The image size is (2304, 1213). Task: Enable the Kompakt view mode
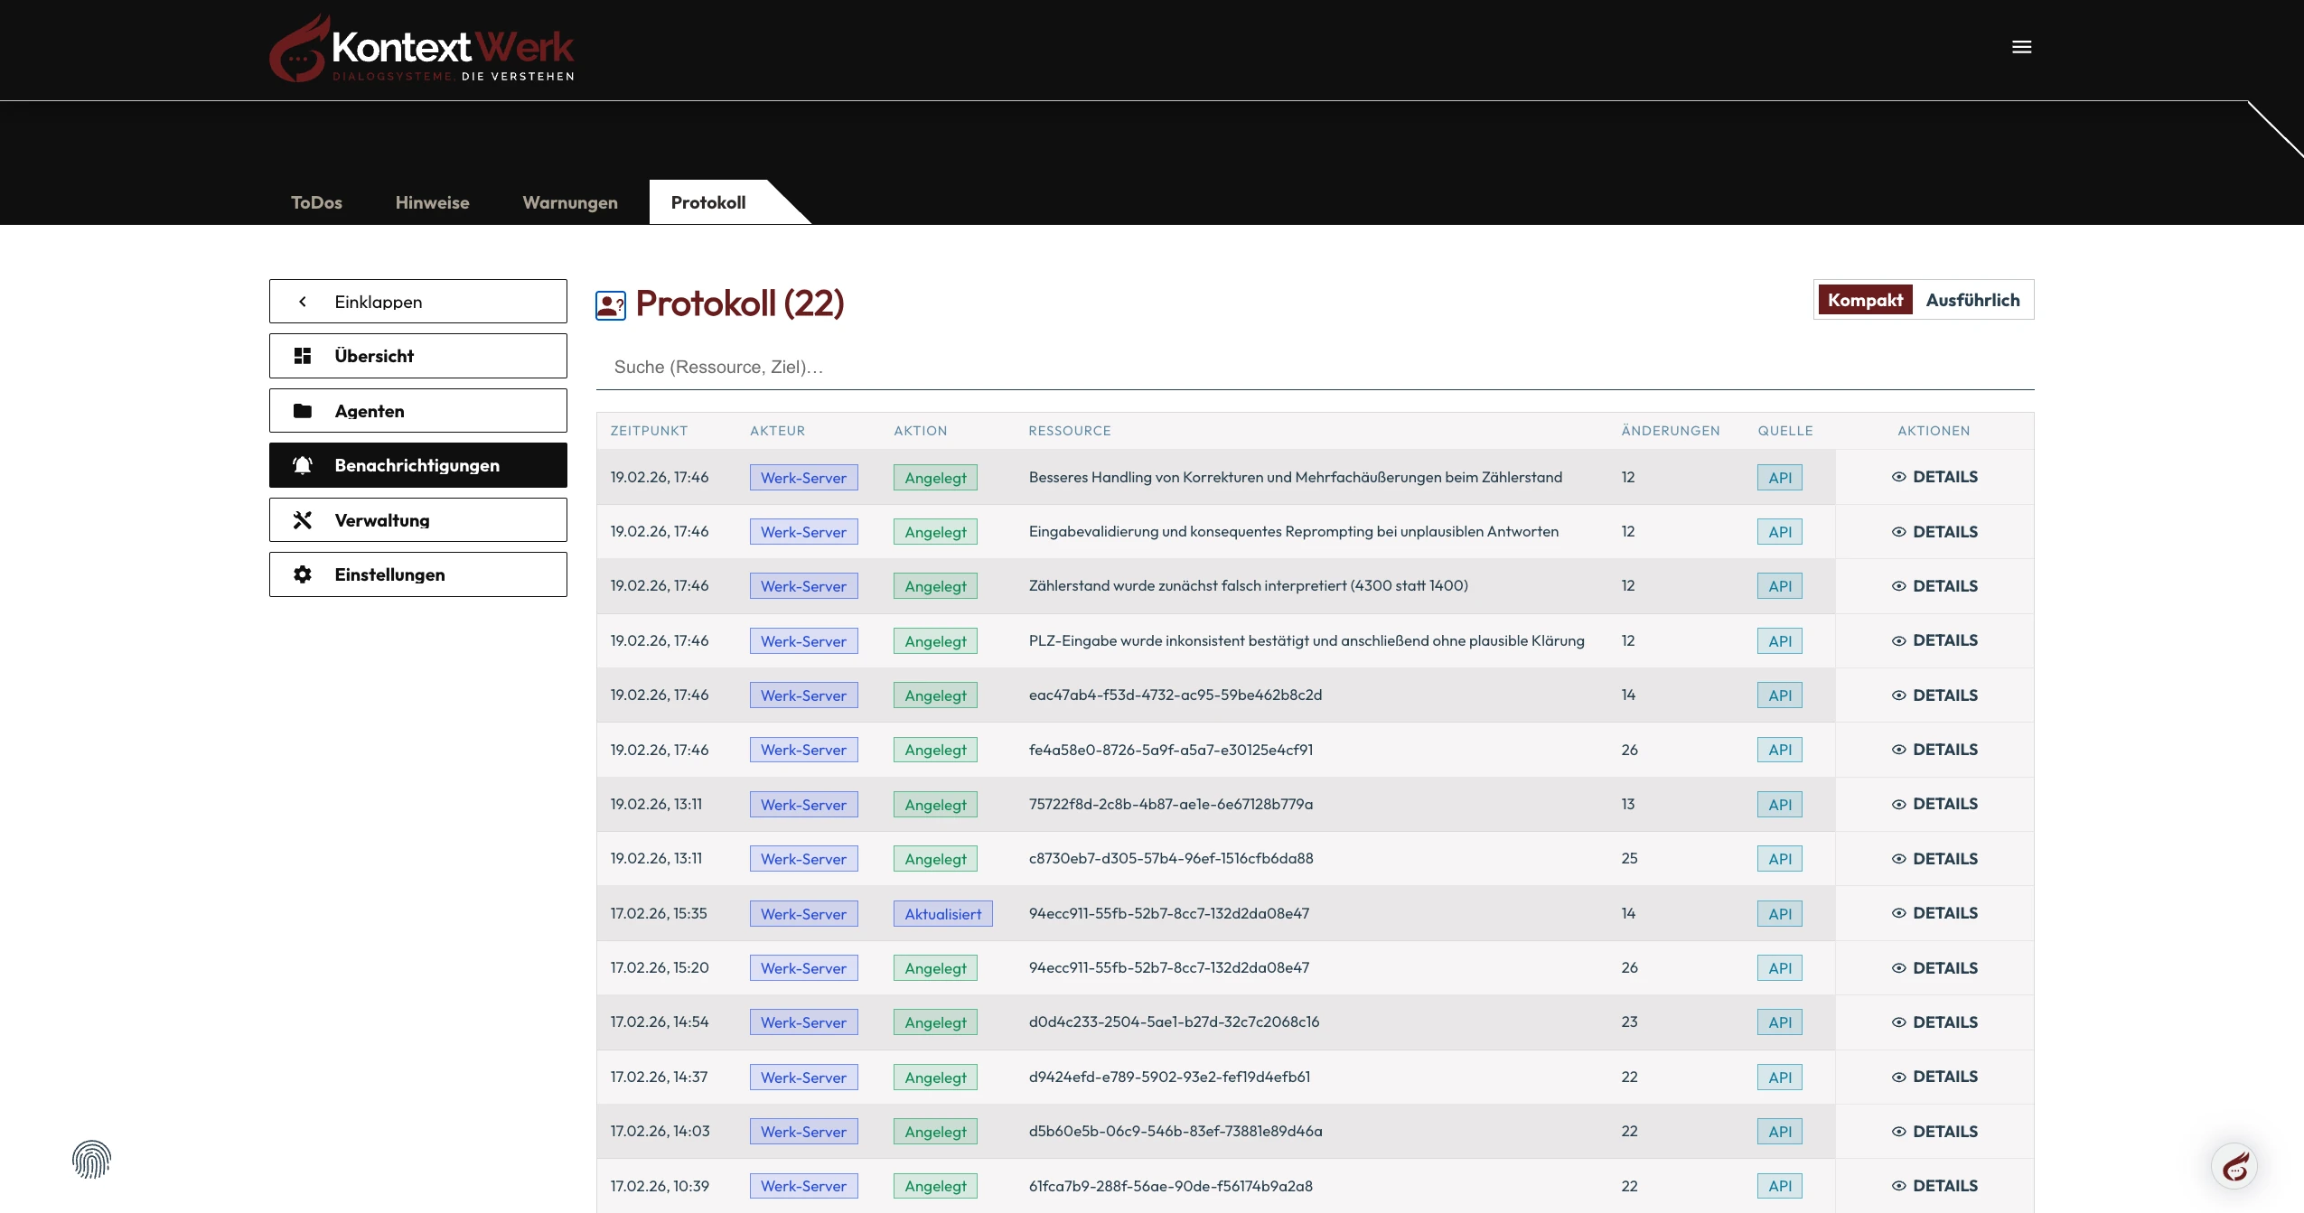click(1865, 299)
